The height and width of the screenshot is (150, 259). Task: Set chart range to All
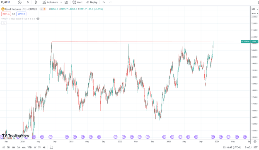tap(44, 148)
